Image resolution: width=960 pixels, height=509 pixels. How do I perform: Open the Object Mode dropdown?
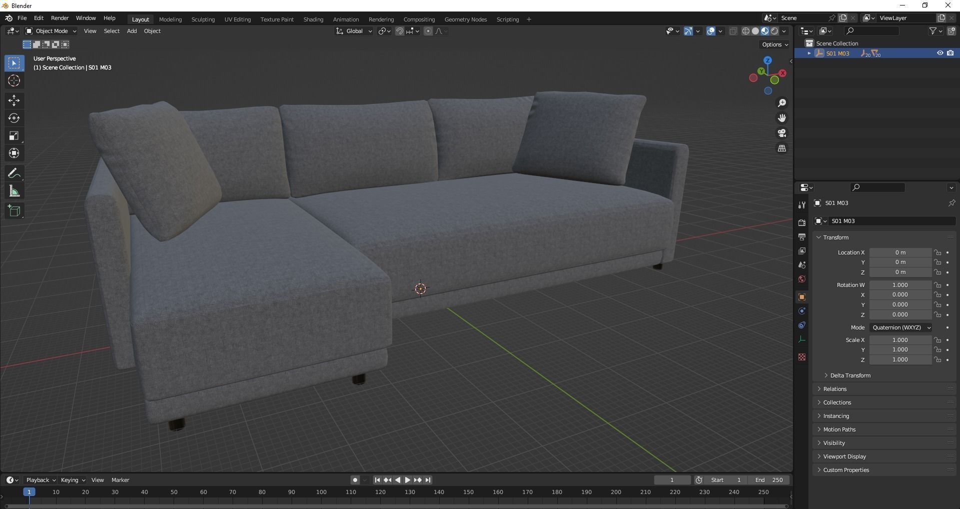tap(51, 31)
